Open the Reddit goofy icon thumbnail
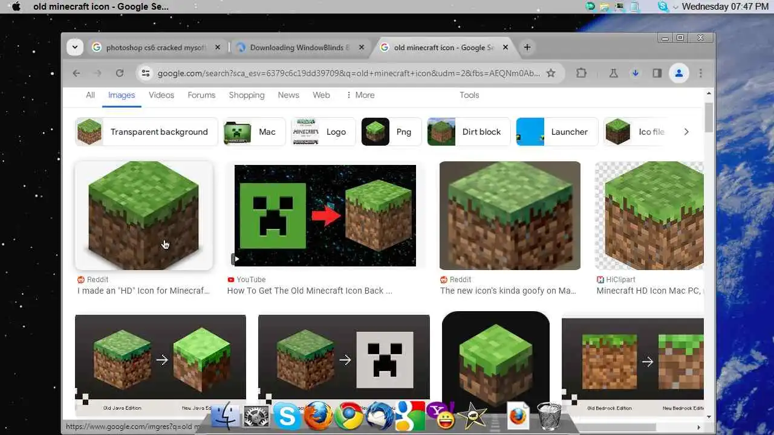The width and height of the screenshot is (774, 435). pyautogui.click(x=510, y=215)
